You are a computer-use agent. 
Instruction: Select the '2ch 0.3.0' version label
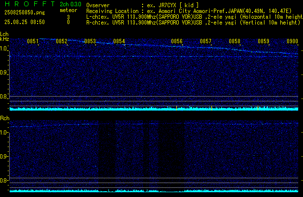pyautogui.click(x=70, y=4)
